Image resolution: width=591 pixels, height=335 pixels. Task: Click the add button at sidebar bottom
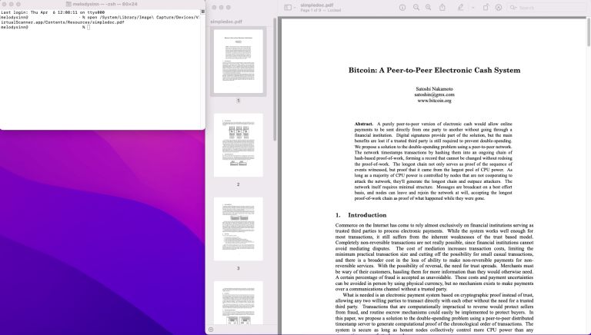211,330
